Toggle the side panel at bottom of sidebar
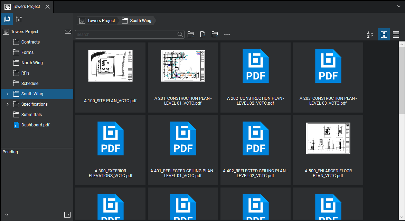The image size is (405, 221). coord(67,215)
